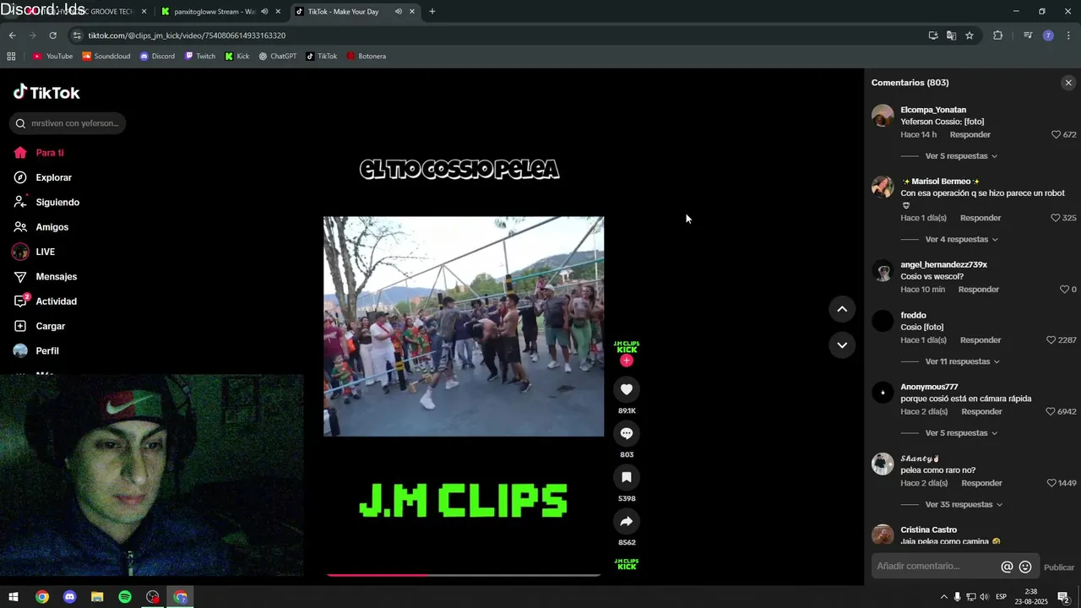
Task: Expand "Ver 35 respuestas" under Shanty
Action: 964,505
